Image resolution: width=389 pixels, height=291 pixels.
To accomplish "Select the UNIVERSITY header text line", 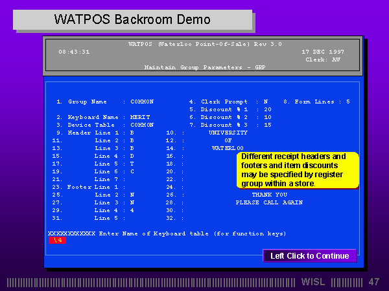I will pos(228,133).
